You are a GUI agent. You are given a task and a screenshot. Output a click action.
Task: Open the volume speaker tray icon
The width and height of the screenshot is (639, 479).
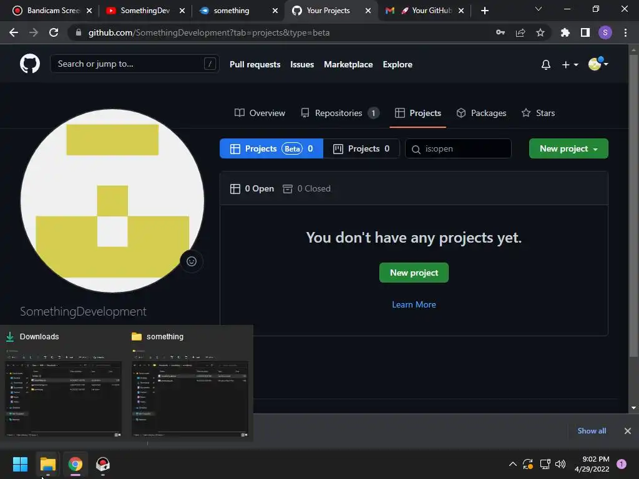pyautogui.click(x=560, y=464)
